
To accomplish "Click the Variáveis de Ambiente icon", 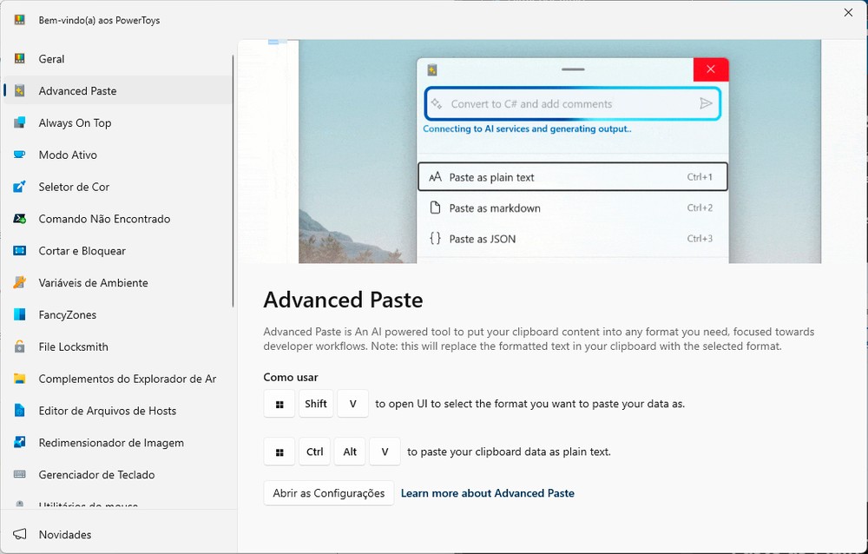I will tap(19, 282).
